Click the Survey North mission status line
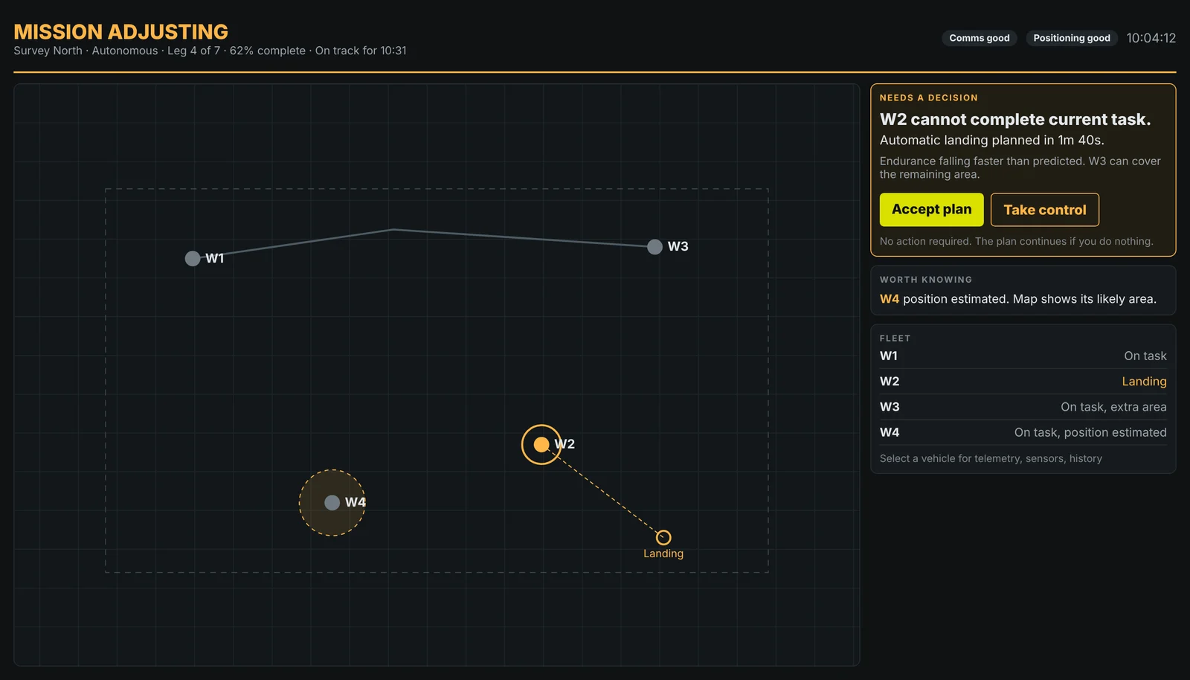Viewport: 1190px width, 680px height. pyautogui.click(x=210, y=51)
